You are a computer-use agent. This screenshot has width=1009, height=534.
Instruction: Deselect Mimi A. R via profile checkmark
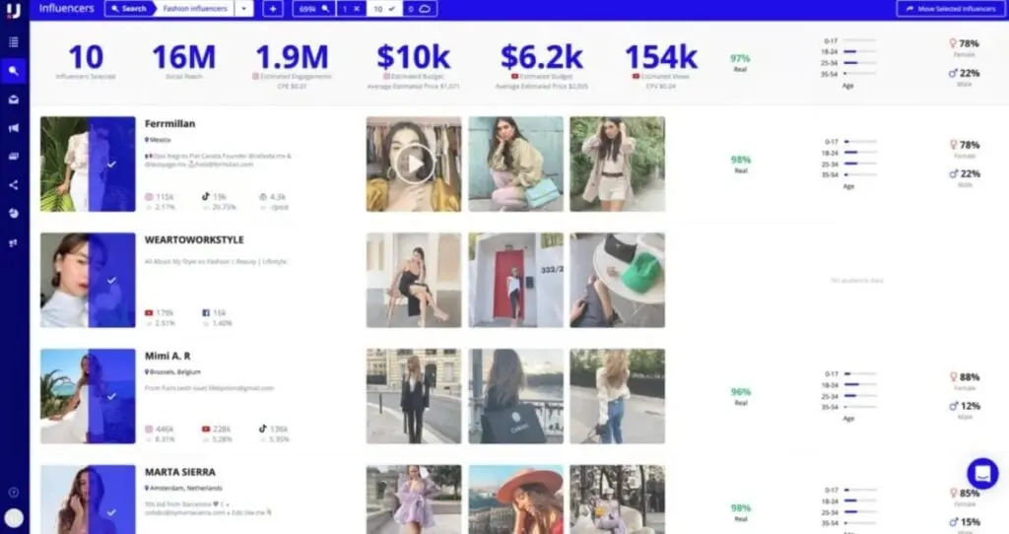tap(112, 396)
